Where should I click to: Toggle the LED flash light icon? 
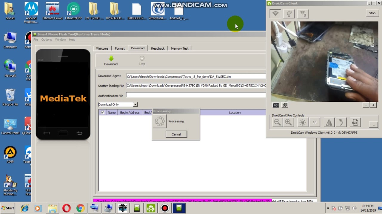[303, 122]
